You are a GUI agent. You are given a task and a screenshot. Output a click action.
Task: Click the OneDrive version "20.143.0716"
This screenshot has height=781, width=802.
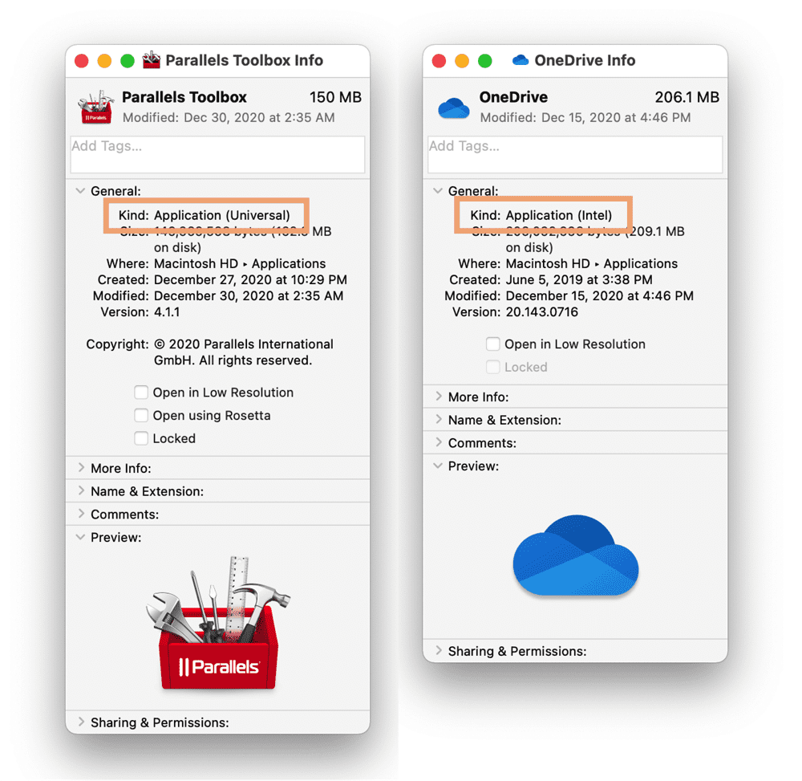541,312
